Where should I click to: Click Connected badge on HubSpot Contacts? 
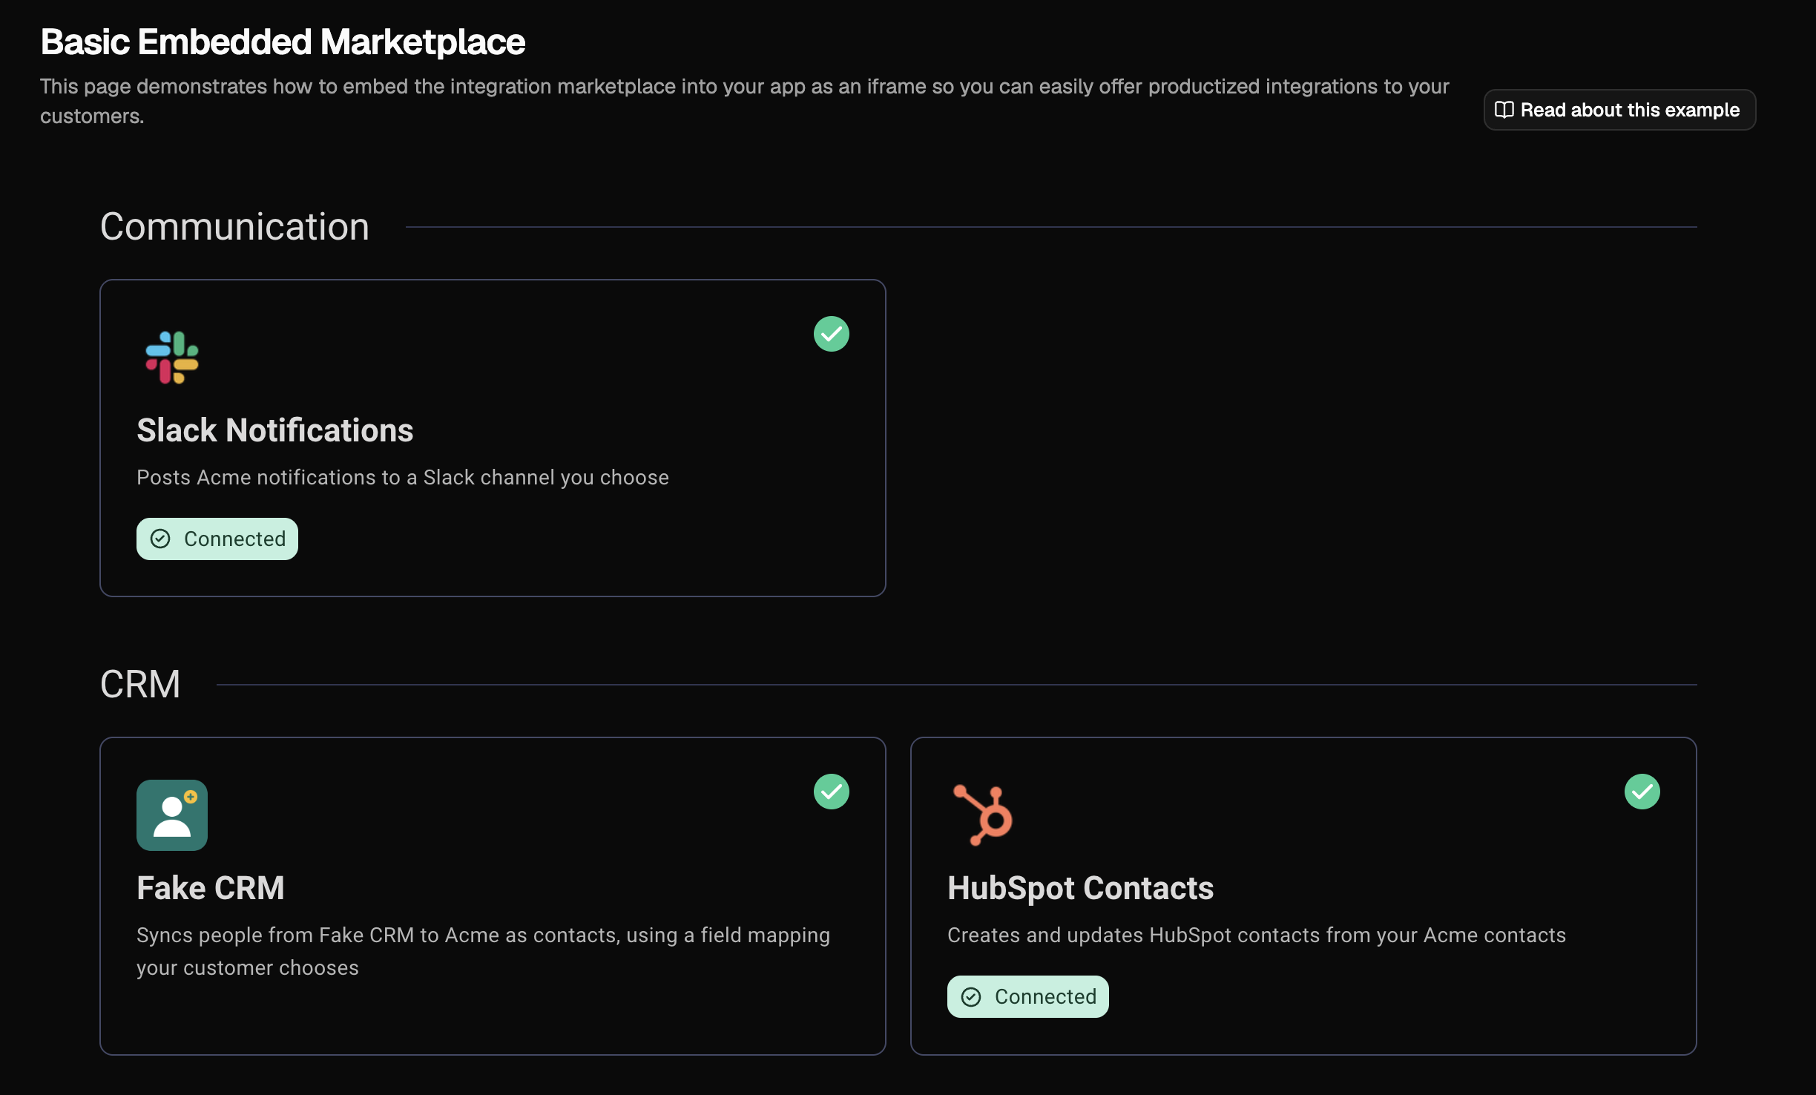coord(1028,996)
